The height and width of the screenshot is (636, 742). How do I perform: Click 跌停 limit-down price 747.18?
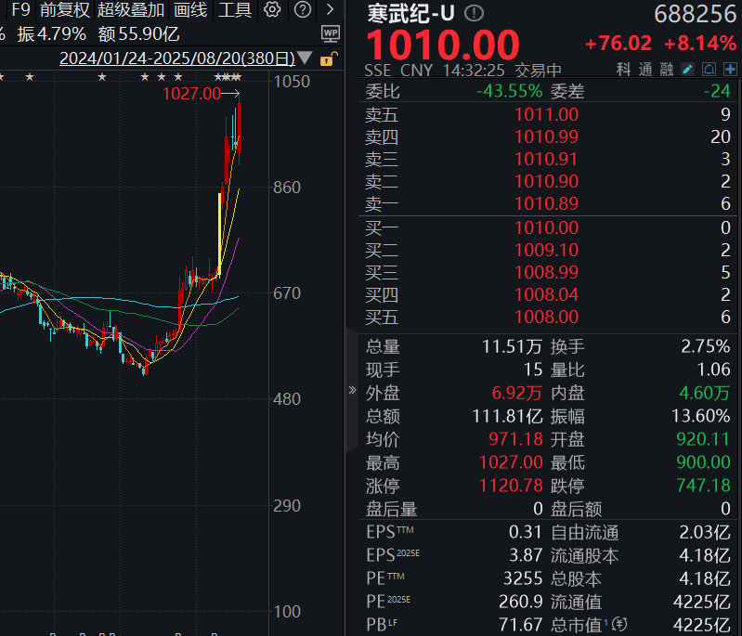click(703, 486)
